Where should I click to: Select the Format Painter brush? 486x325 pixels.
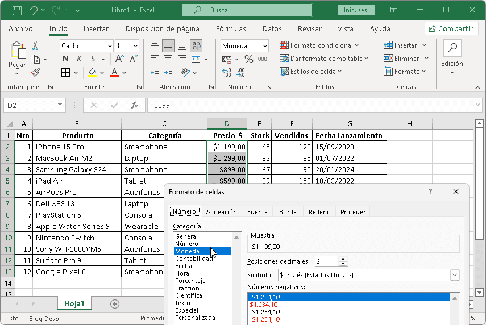35,72
